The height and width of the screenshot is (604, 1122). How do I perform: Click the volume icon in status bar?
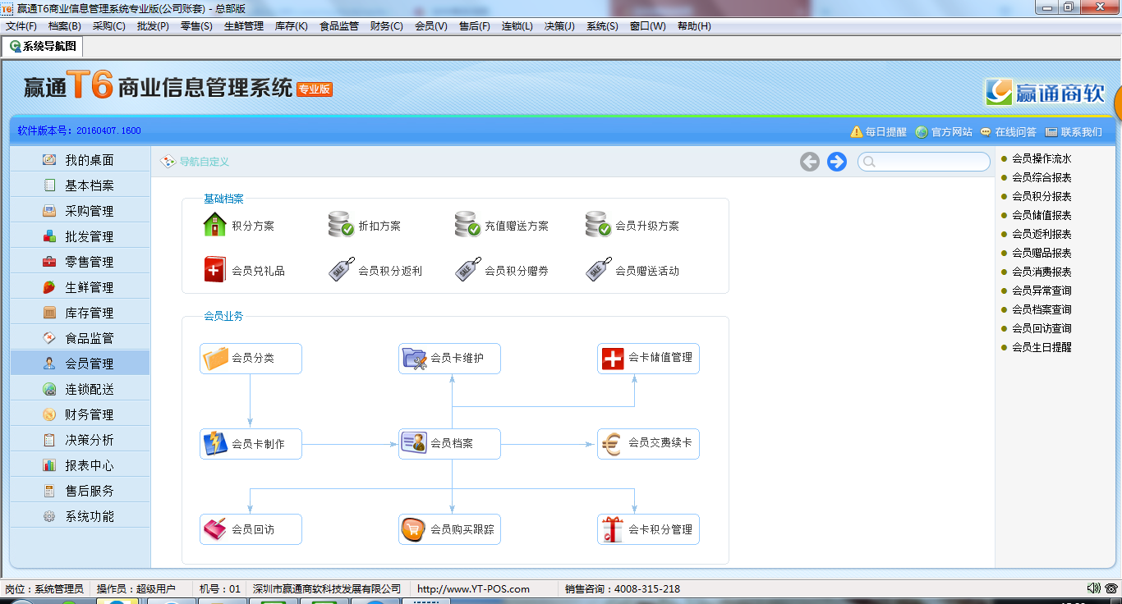coord(1093,588)
